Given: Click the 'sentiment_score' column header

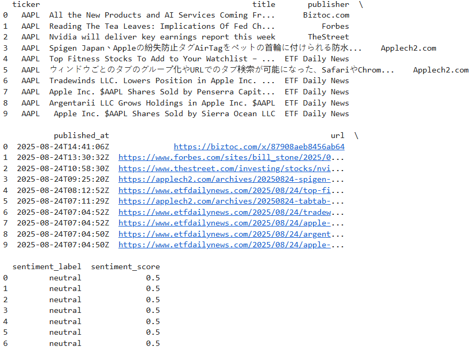Looking at the screenshot, I should (x=125, y=267).
